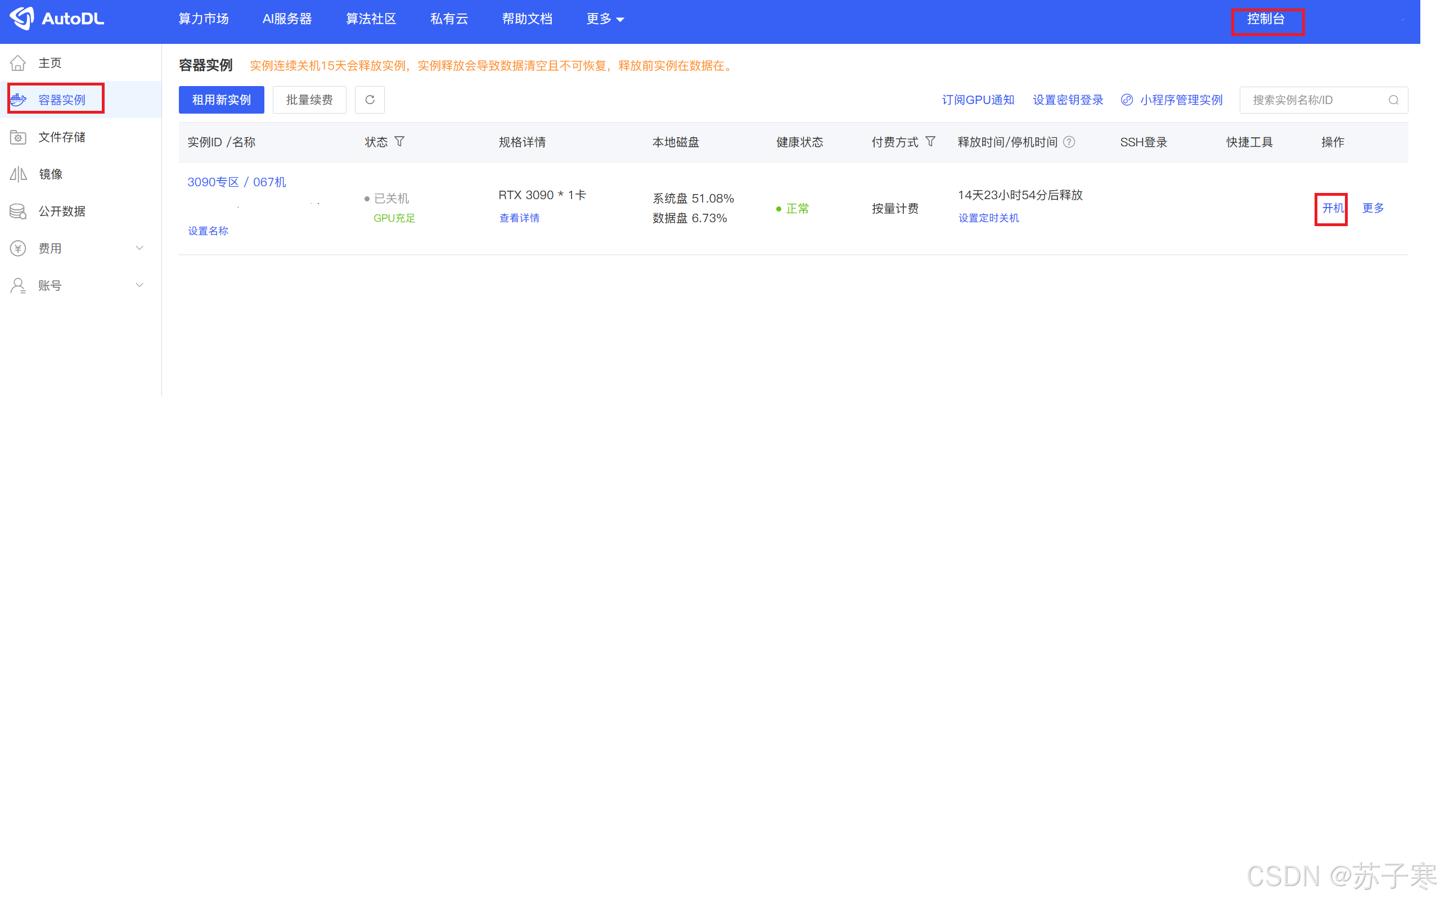This screenshot has width=1440, height=900.
Task: Click the search magnifier icon
Action: coord(1393,100)
